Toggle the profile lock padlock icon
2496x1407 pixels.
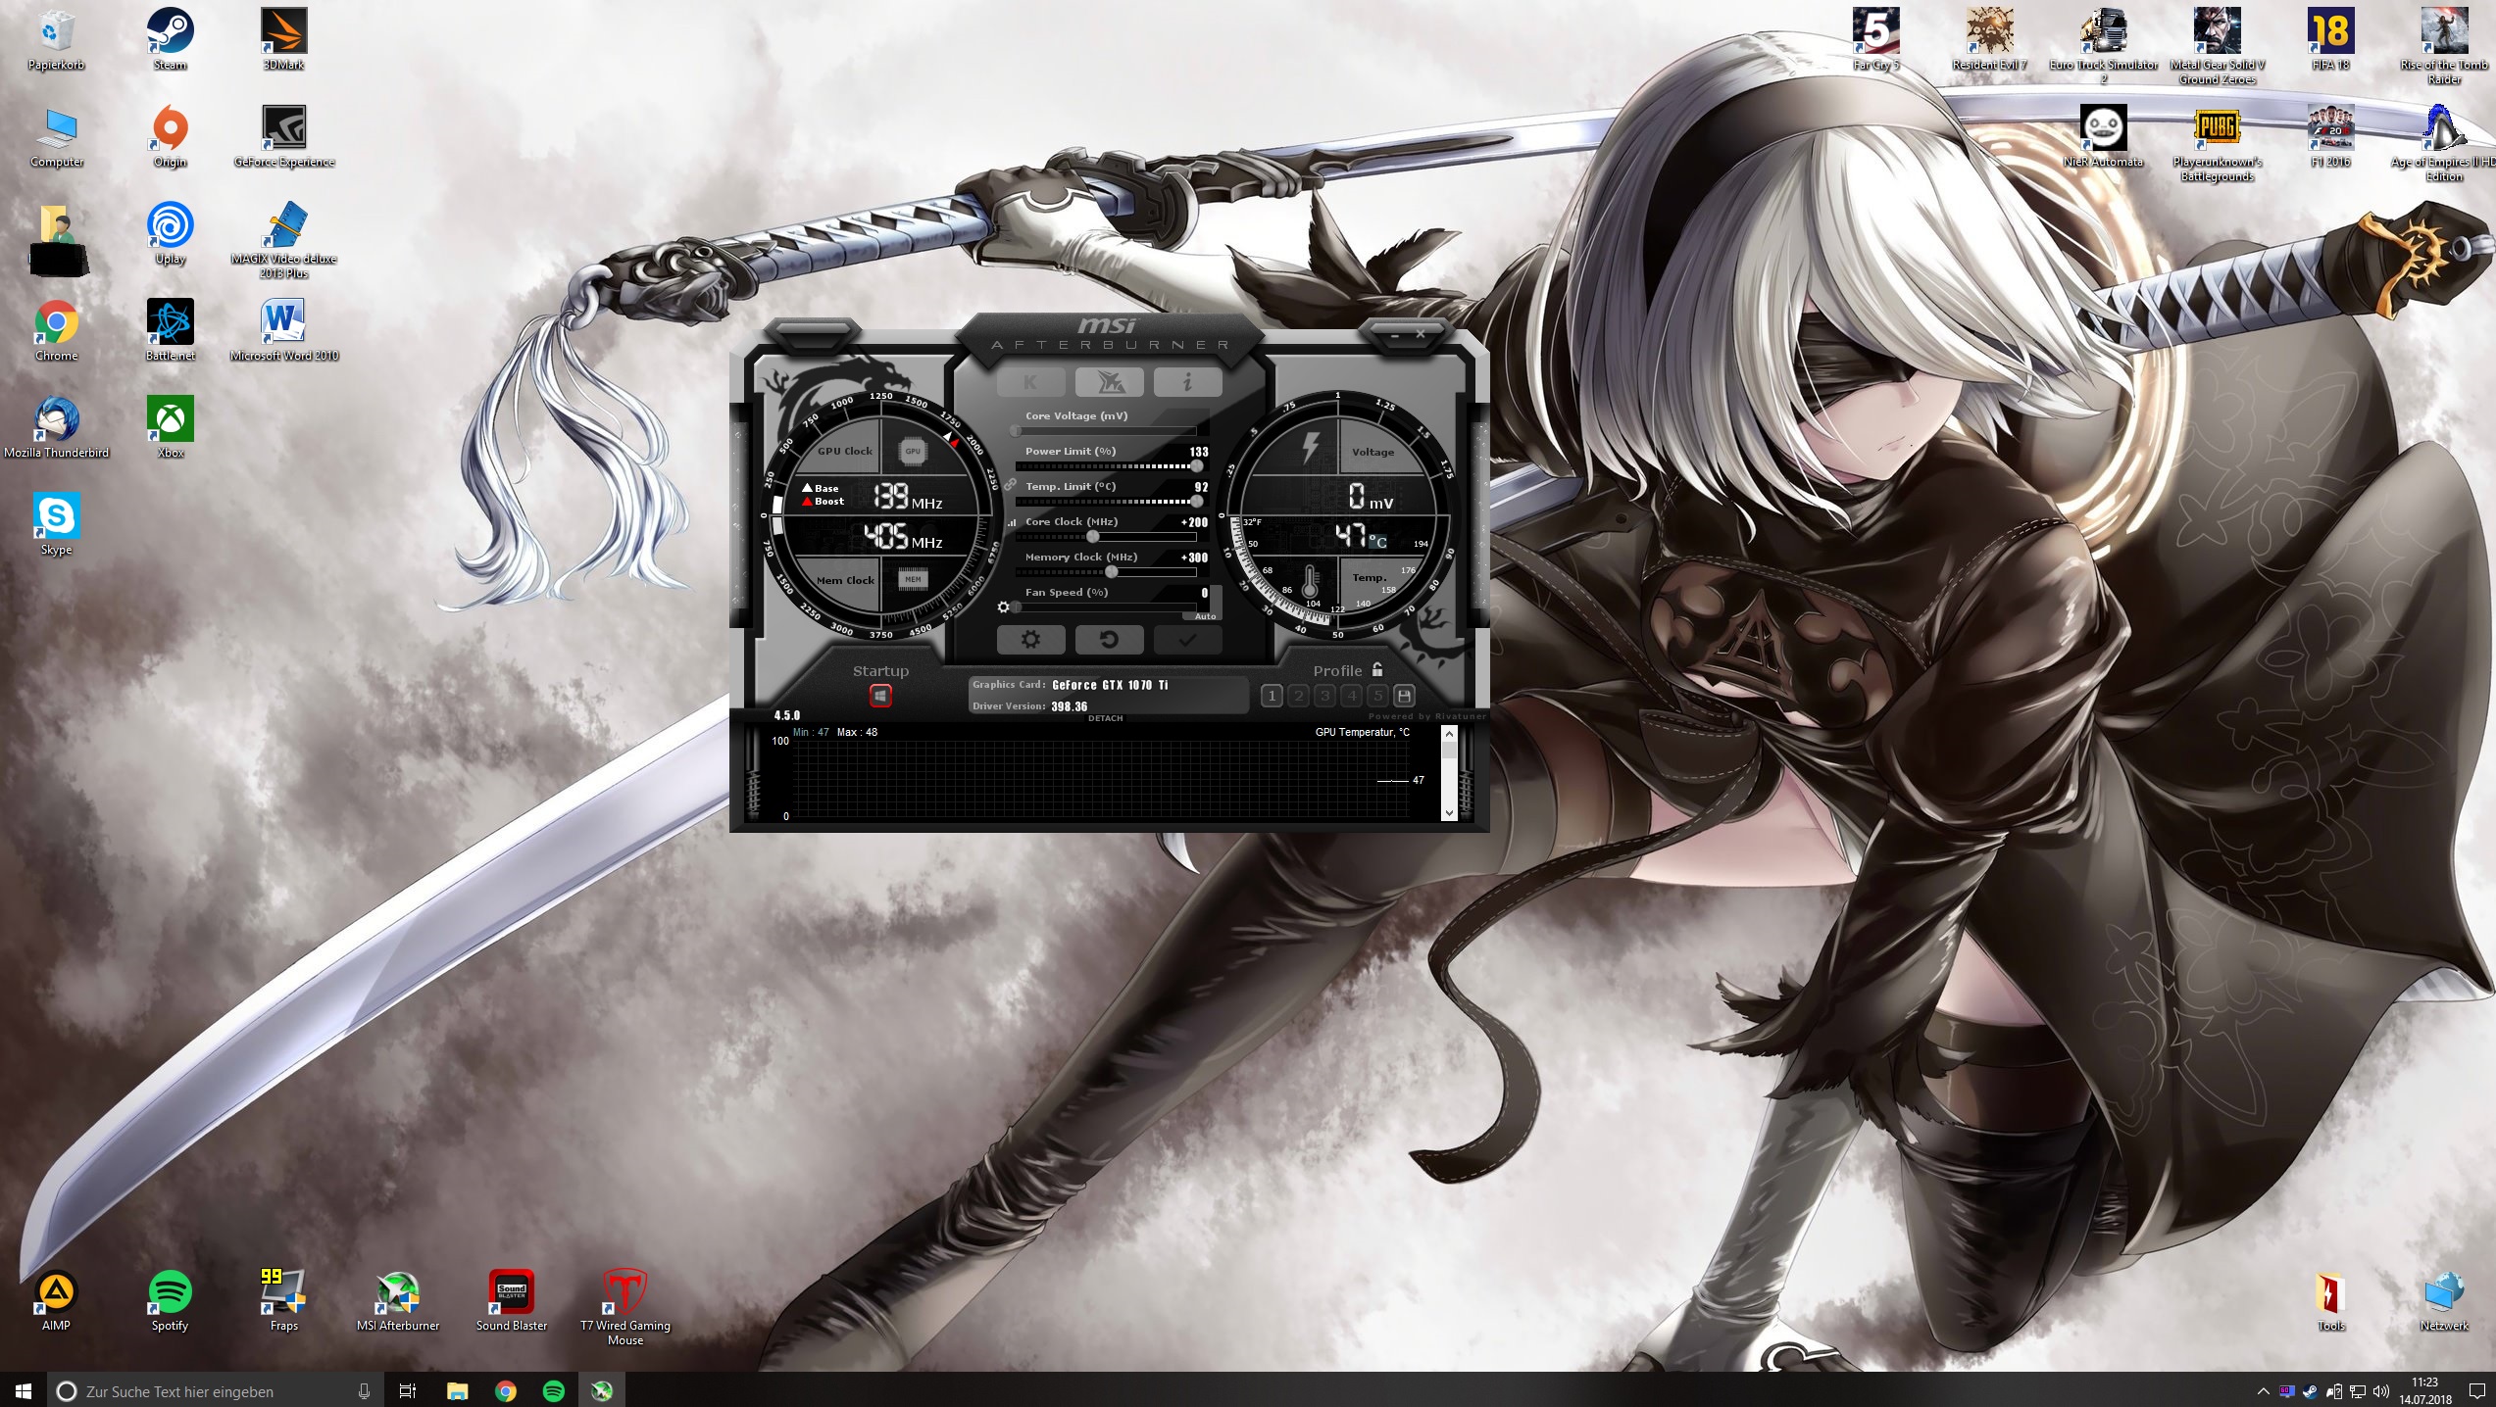[x=1377, y=670]
